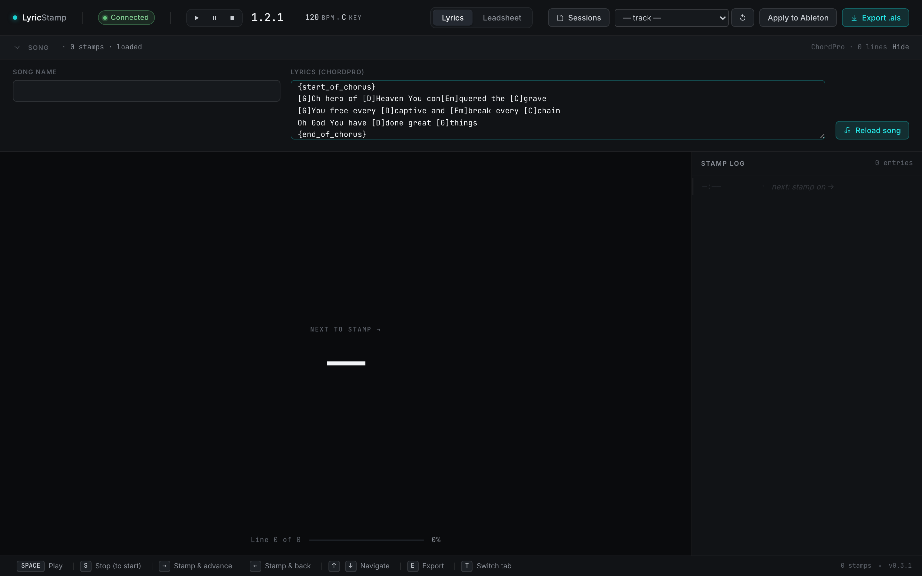Focus the Song Name input field
Screen dimensions: 922x576
146,91
